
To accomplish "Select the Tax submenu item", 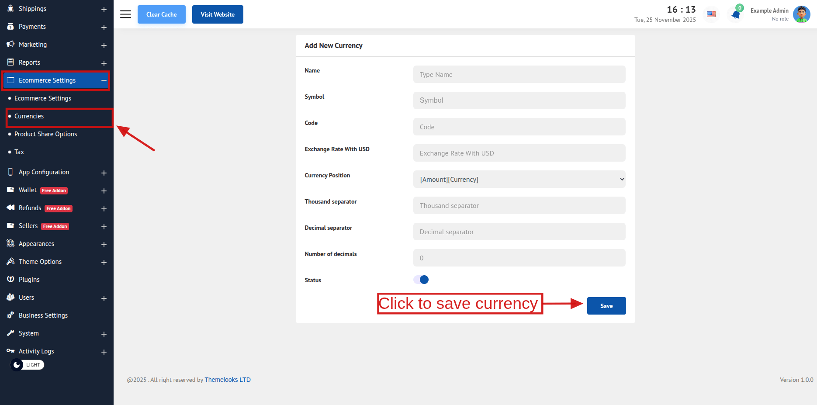I will coord(19,152).
